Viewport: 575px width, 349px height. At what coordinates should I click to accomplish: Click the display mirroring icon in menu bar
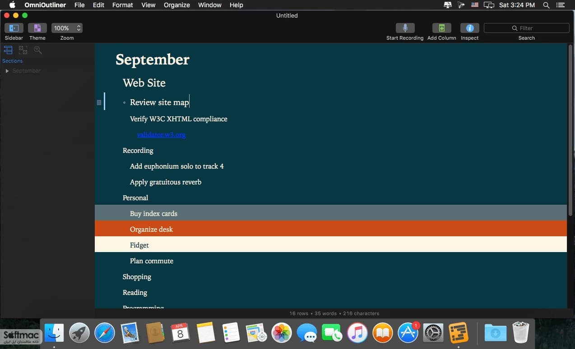[x=489, y=5]
